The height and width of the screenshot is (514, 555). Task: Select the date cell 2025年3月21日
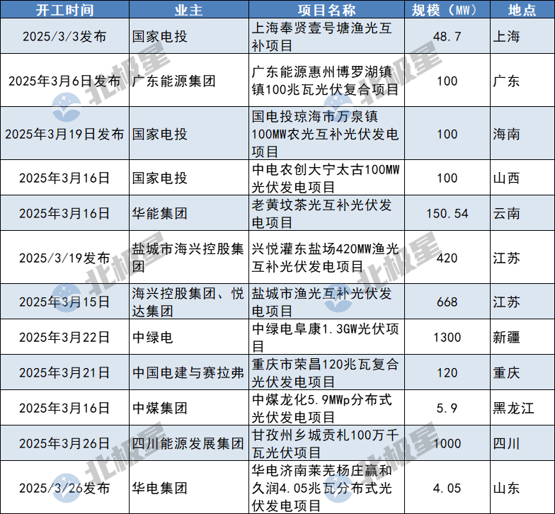65,372
